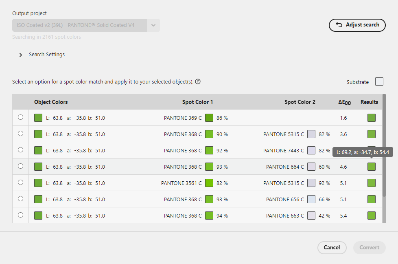Click the PANTONE 656 C label
Screen dimensions: 398x264
(x=285, y=199)
